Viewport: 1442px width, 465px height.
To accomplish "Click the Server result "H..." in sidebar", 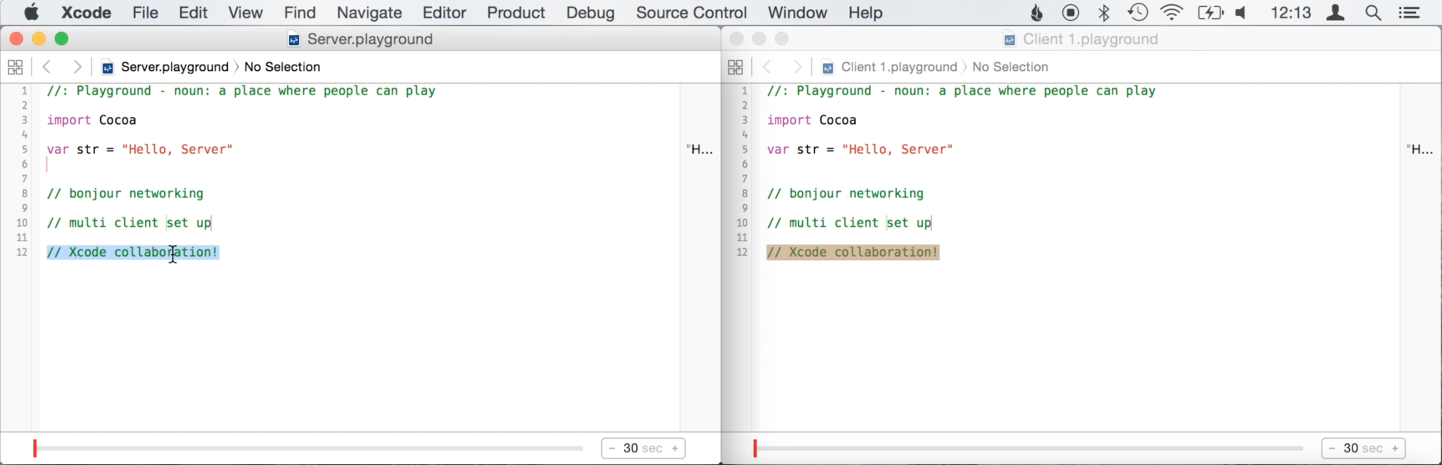I will point(699,149).
